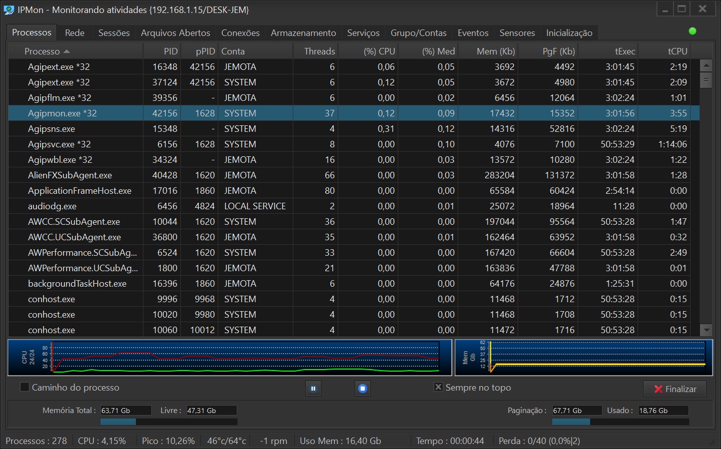Click the memory usage progress bar
This screenshot has width=721, height=449.
point(169,422)
